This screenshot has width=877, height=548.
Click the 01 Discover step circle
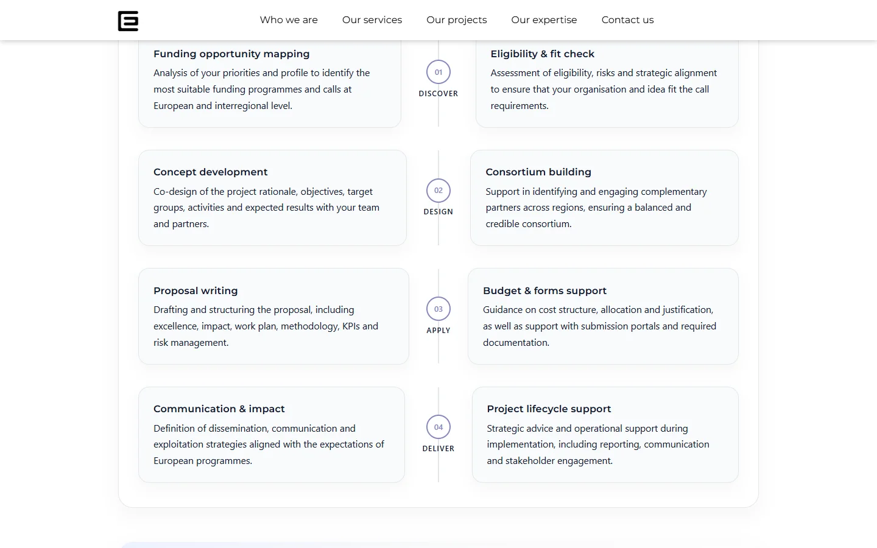pos(438,72)
